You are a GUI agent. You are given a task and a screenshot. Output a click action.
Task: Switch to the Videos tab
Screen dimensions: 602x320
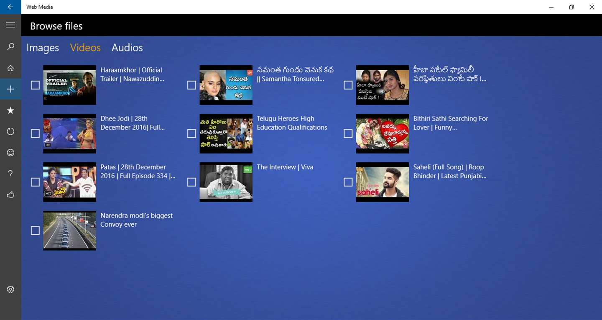[x=85, y=48]
